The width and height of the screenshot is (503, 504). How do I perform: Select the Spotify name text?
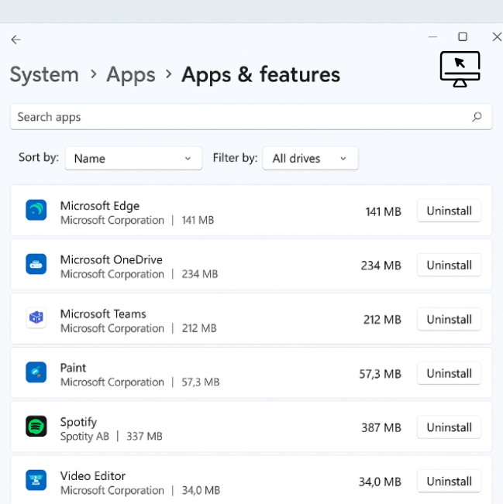pyautogui.click(x=78, y=423)
